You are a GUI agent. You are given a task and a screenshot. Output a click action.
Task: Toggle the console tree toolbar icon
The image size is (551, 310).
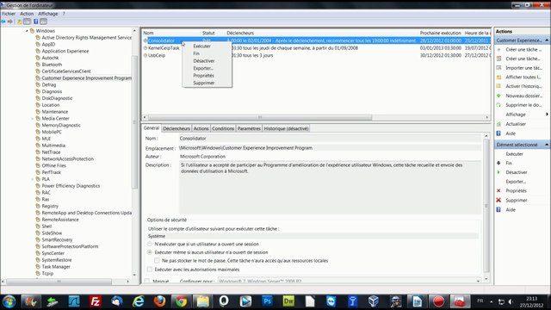coord(27,22)
